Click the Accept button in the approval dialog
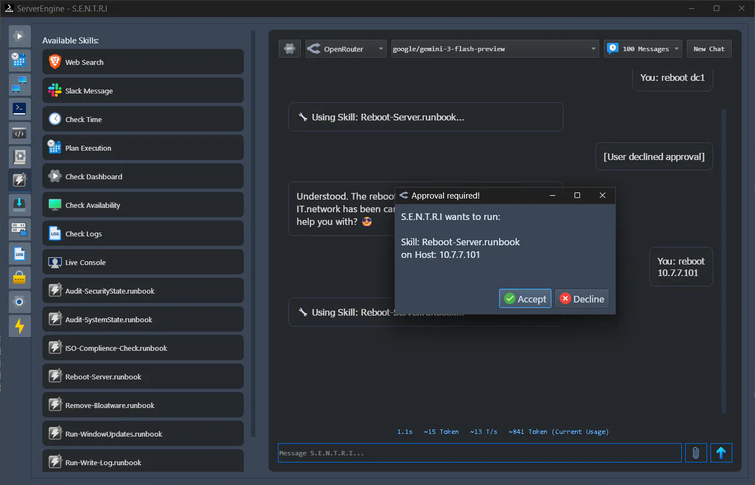 tap(524, 298)
